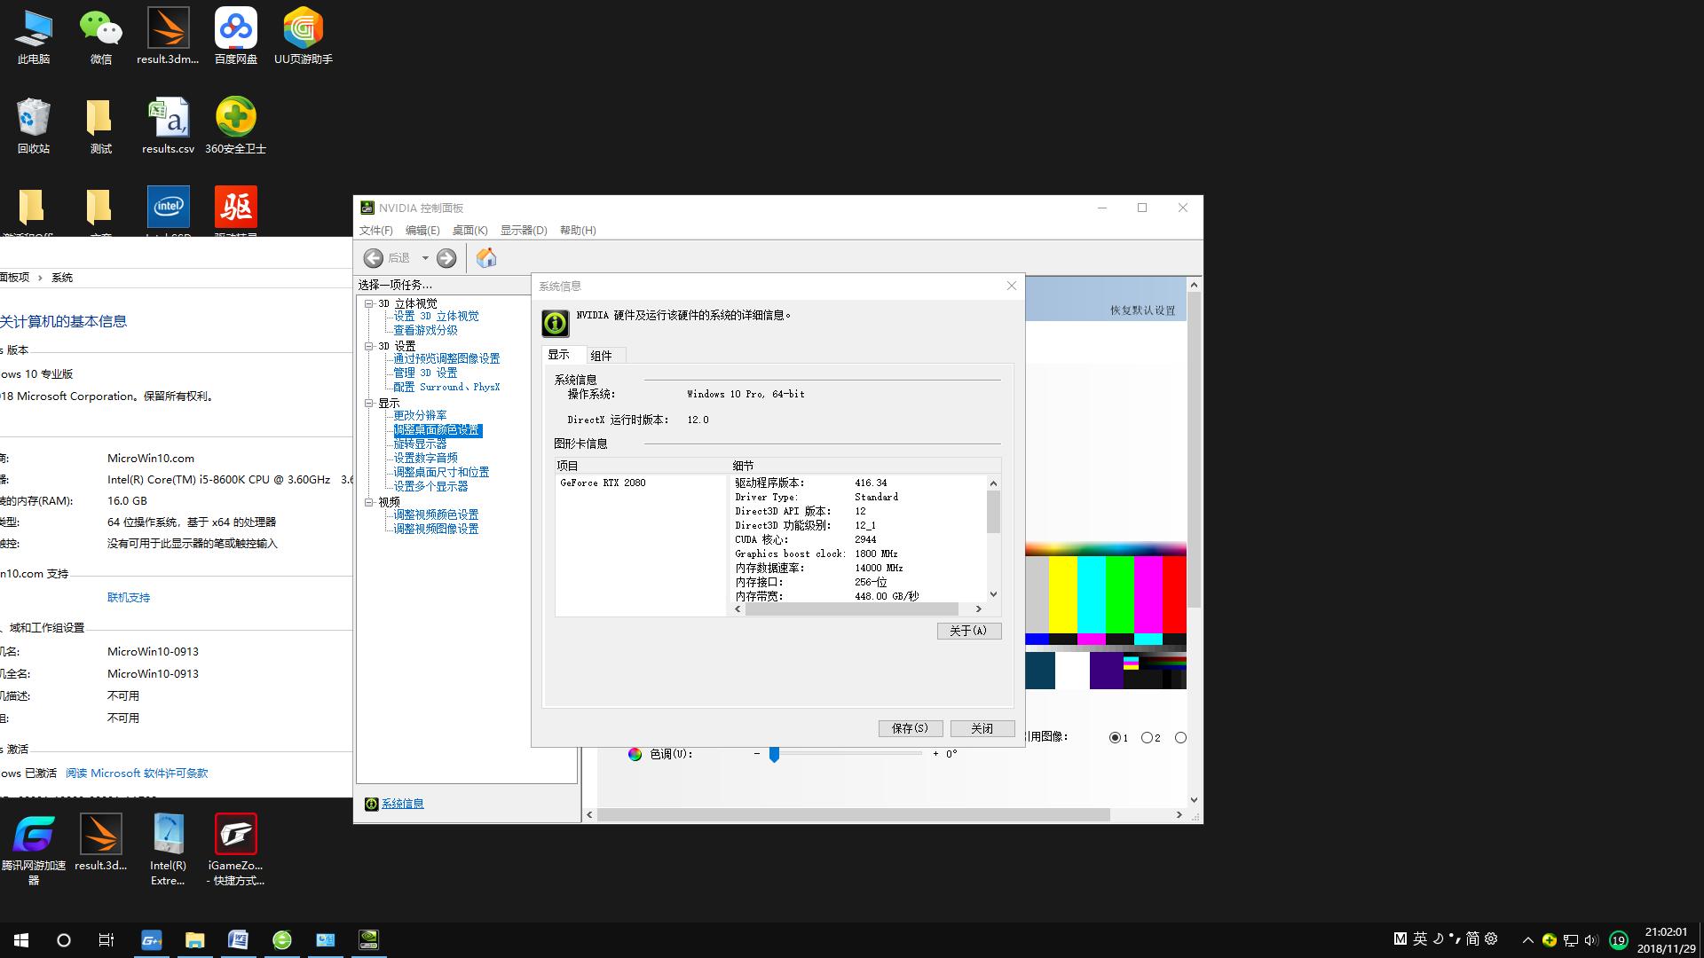
Task: Click the forward arrow navigation button
Action: 446,258
